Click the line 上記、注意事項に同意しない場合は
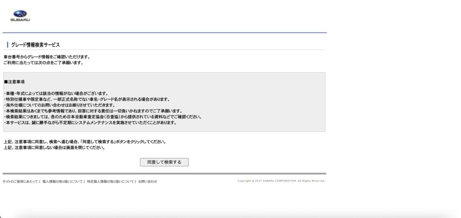 coord(54,148)
